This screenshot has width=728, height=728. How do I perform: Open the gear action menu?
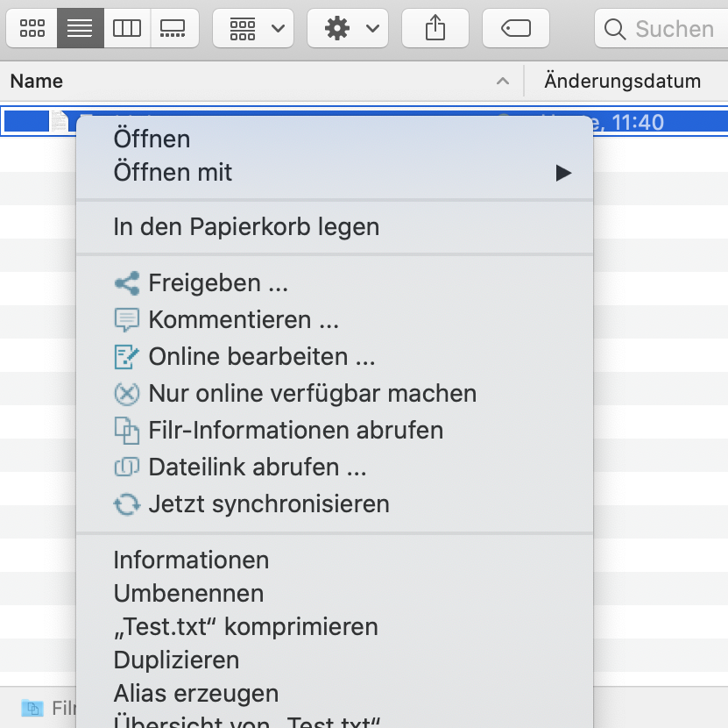coord(348,29)
